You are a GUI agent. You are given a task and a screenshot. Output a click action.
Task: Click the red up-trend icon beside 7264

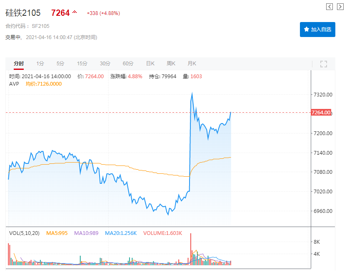click(75, 12)
